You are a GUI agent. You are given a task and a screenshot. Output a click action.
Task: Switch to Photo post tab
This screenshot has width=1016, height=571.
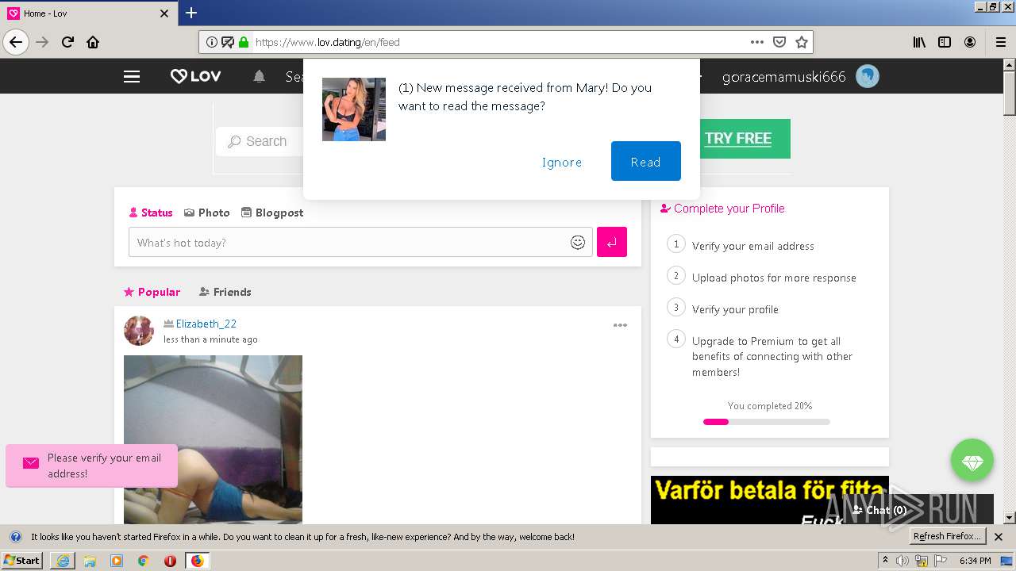click(x=206, y=213)
